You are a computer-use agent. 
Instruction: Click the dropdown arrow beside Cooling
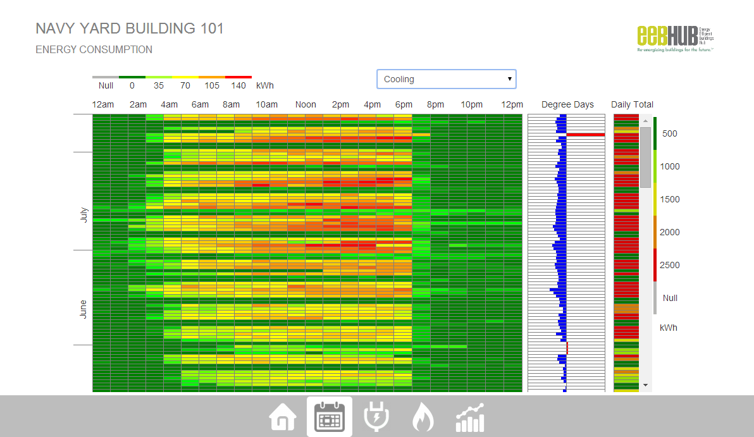click(x=509, y=79)
